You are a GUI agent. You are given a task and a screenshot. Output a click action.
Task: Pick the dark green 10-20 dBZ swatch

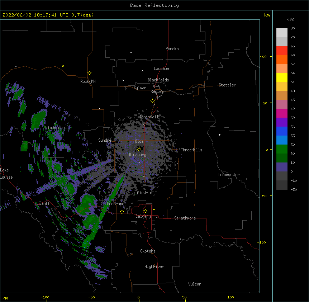(x=282, y=158)
